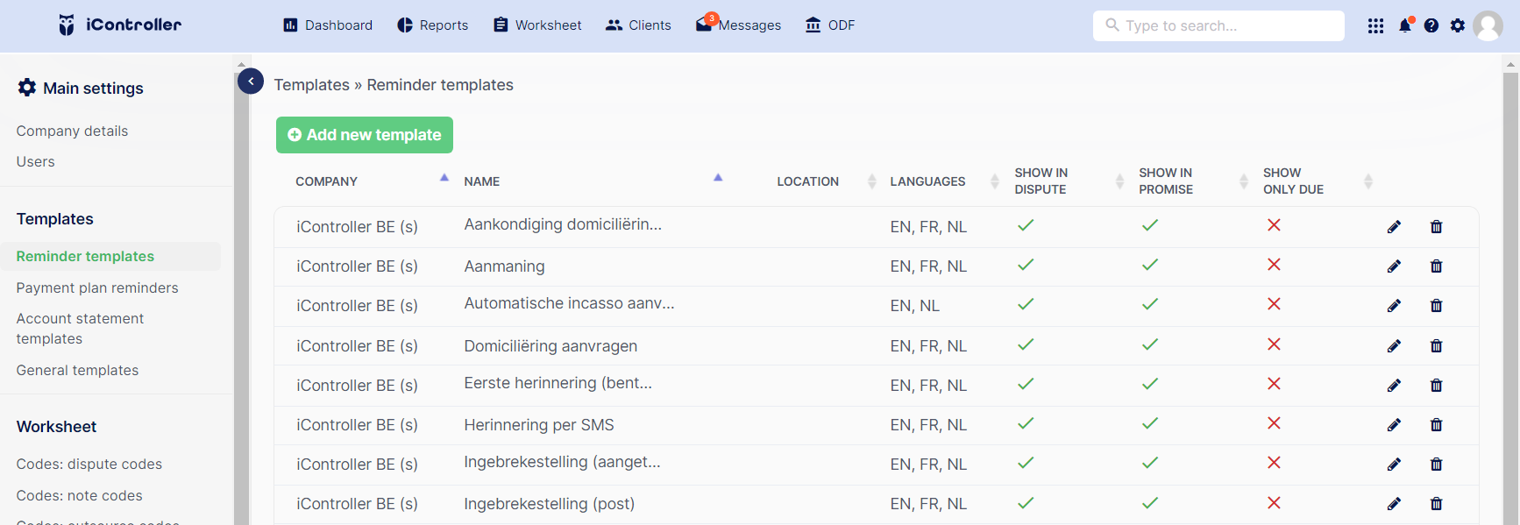Go to the Worksheet menu
Viewport: 1520px width, 525px height.
[537, 25]
